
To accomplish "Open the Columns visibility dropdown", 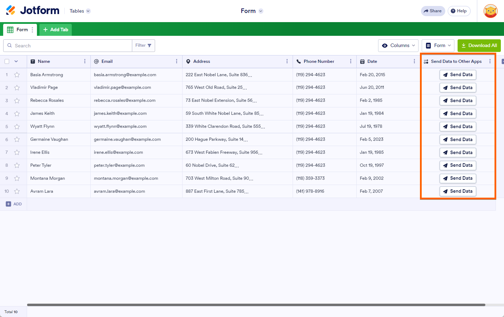I will pyautogui.click(x=398, y=46).
